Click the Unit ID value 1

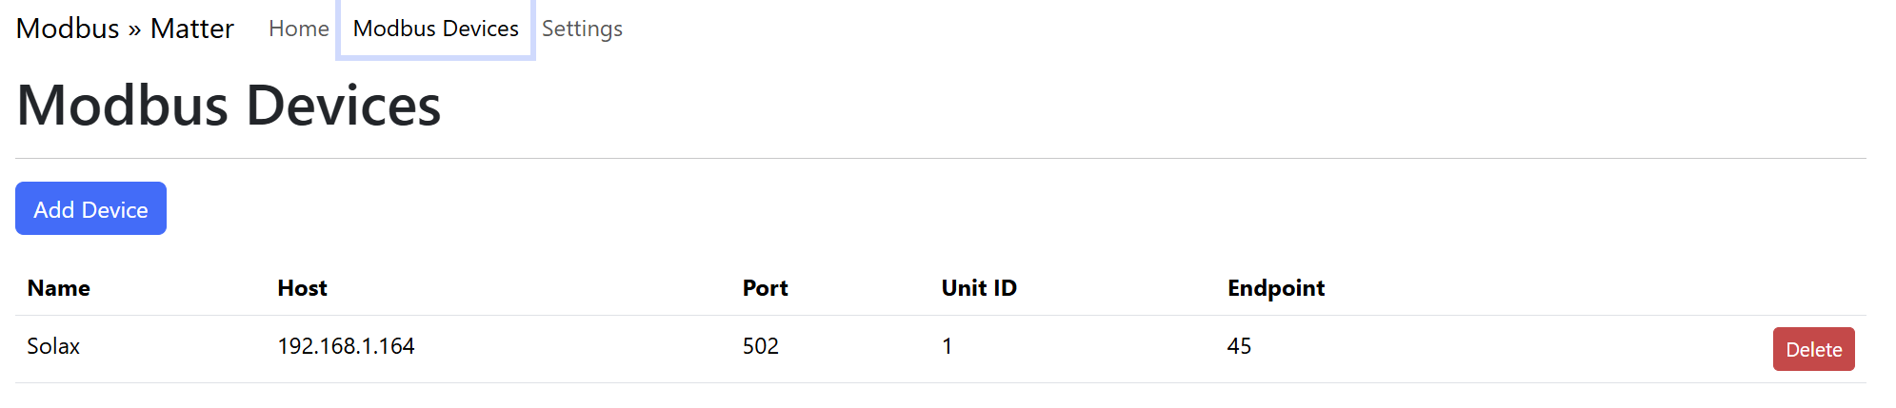[x=947, y=346]
